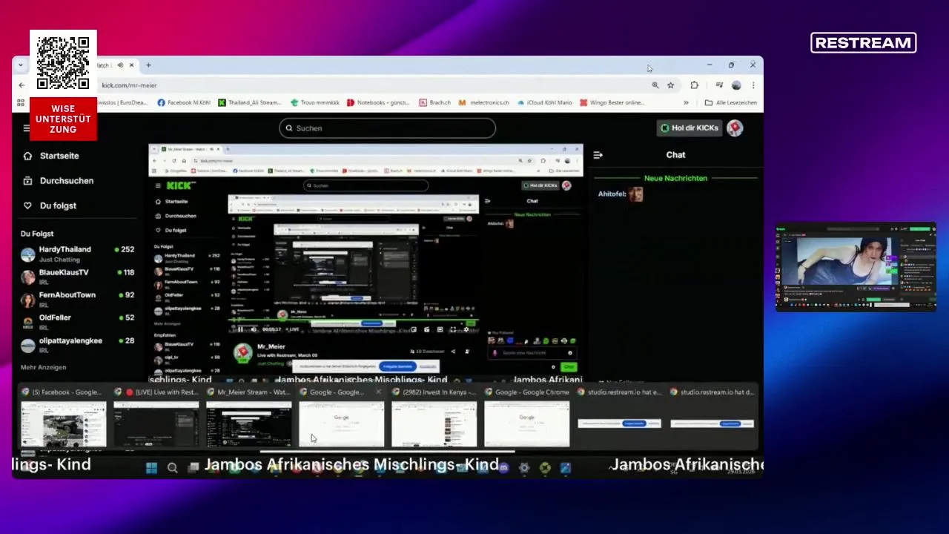Open Task View on the taskbar

click(x=194, y=467)
